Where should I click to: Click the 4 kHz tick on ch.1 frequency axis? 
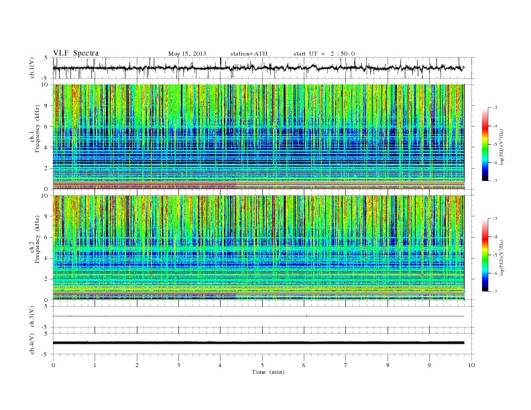pos(46,147)
